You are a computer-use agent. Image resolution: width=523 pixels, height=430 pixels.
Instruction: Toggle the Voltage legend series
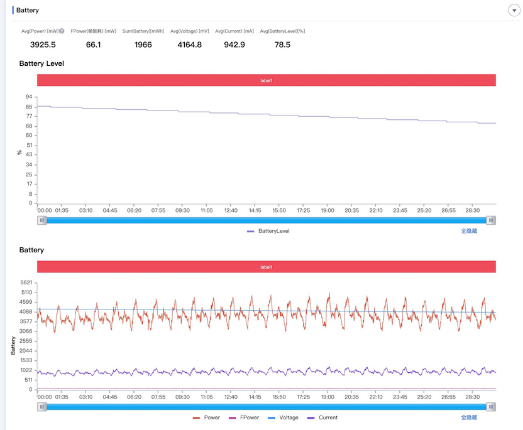(283, 417)
